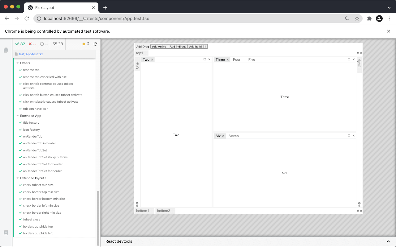
Task: Maximize the Six tabset
Action: [349, 135]
